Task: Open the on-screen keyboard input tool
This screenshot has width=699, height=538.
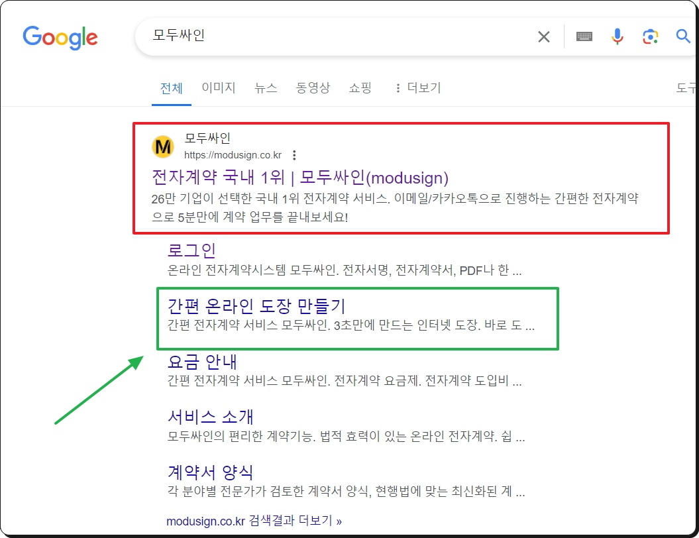Action: click(x=584, y=36)
